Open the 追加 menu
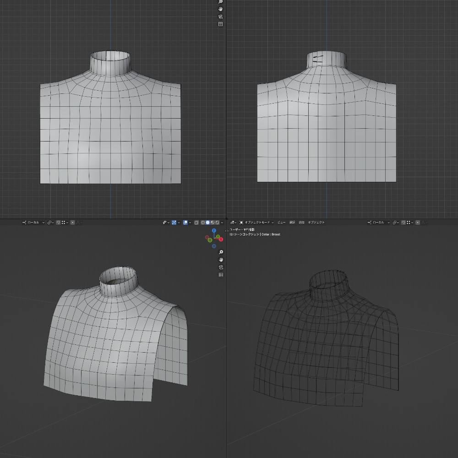The height and width of the screenshot is (458, 458). click(301, 222)
